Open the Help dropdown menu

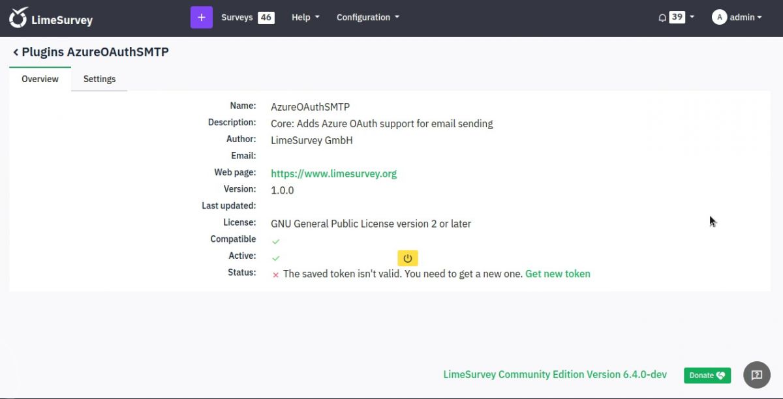[x=305, y=17]
